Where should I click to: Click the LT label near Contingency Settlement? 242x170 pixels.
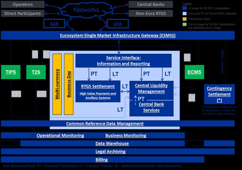[192, 98]
